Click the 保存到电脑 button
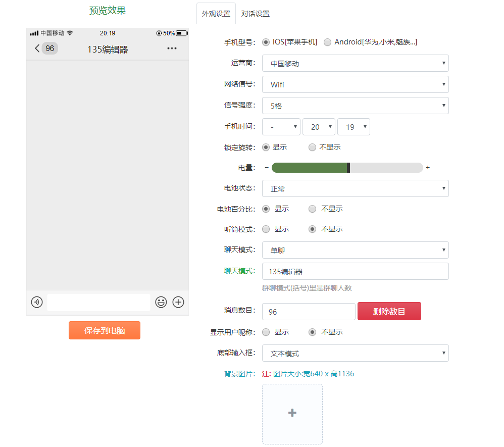The height and width of the screenshot is (447, 504). pos(105,330)
